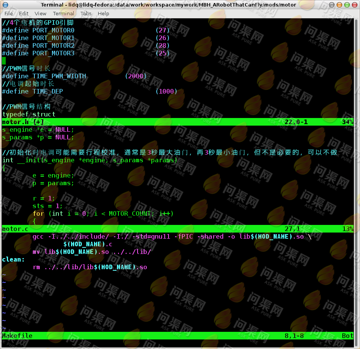Click the 34% scroll indicator of motor.h

click(x=348, y=122)
